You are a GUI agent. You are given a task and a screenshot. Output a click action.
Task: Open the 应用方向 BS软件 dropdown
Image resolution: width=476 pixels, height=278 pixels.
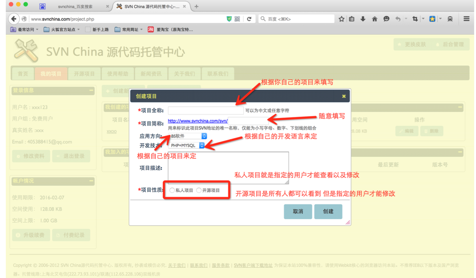[188, 136]
